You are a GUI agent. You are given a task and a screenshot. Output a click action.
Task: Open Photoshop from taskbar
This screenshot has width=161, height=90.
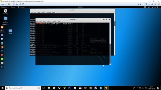(70, 88)
